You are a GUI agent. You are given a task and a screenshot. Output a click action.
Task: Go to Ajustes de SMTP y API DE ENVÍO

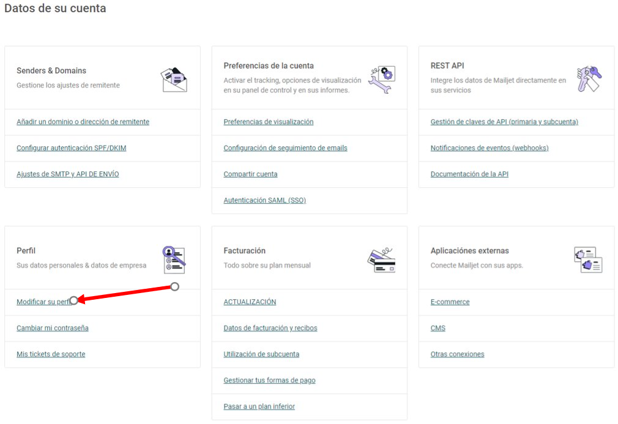click(68, 174)
